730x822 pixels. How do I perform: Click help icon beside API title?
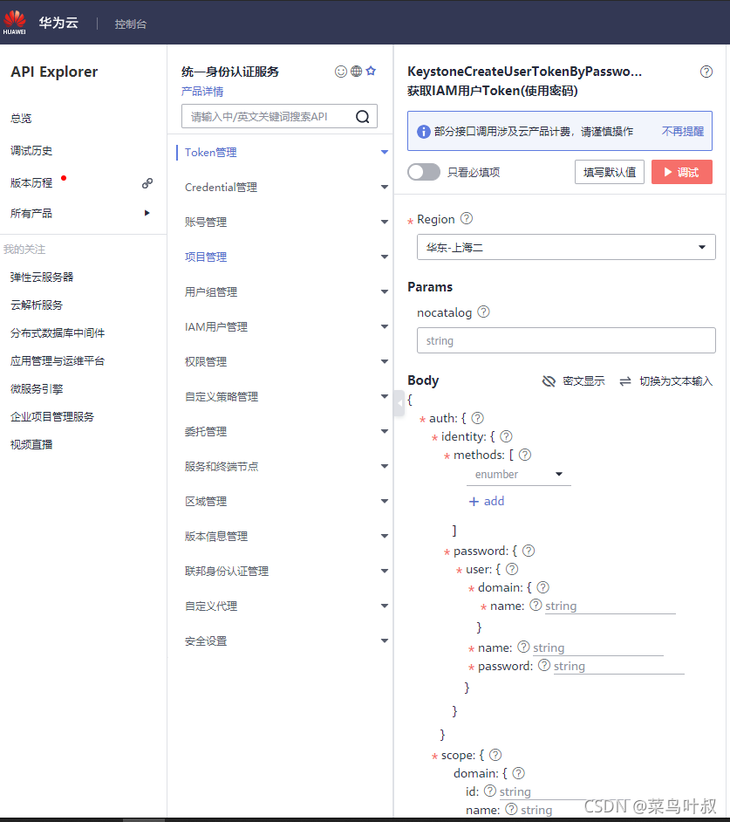pos(706,72)
